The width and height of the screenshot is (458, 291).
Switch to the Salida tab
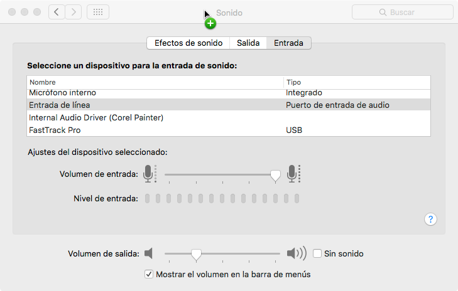[x=248, y=43]
